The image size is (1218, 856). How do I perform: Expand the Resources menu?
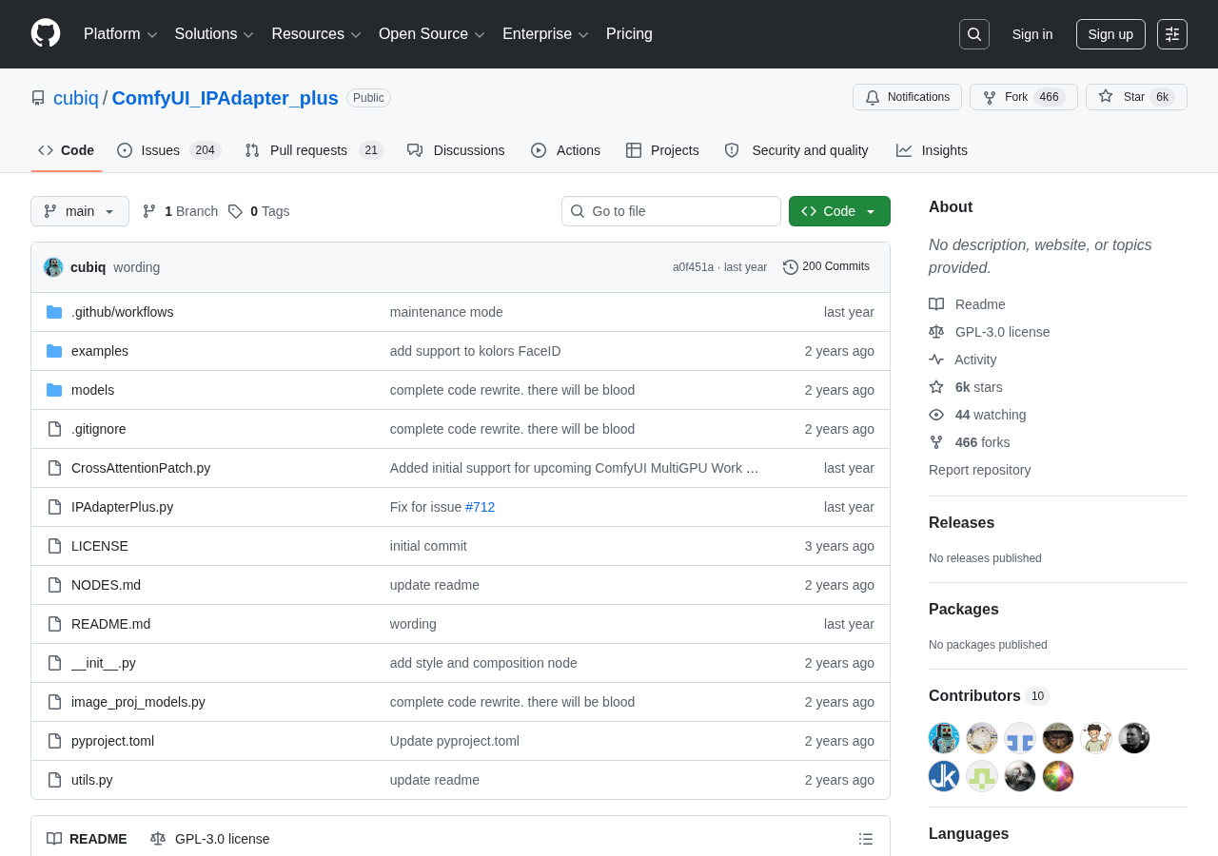[316, 34]
